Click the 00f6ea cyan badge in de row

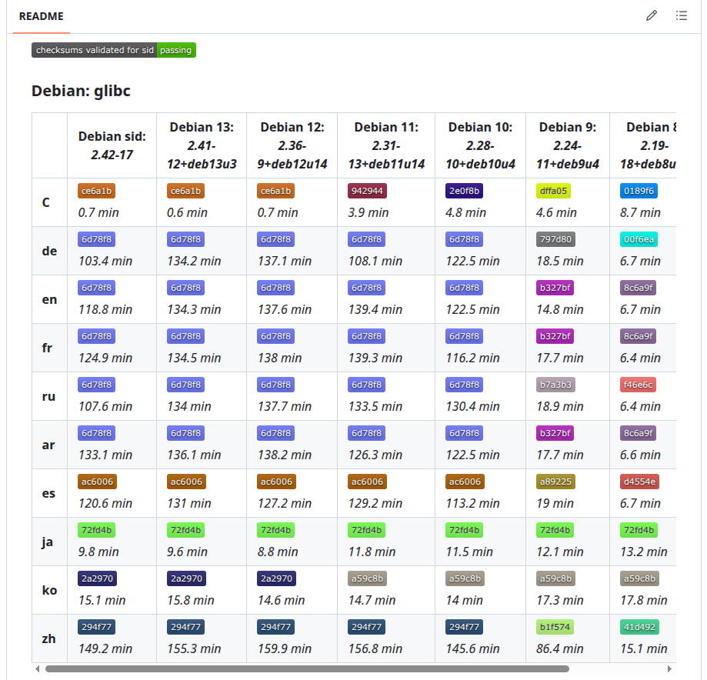(639, 239)
